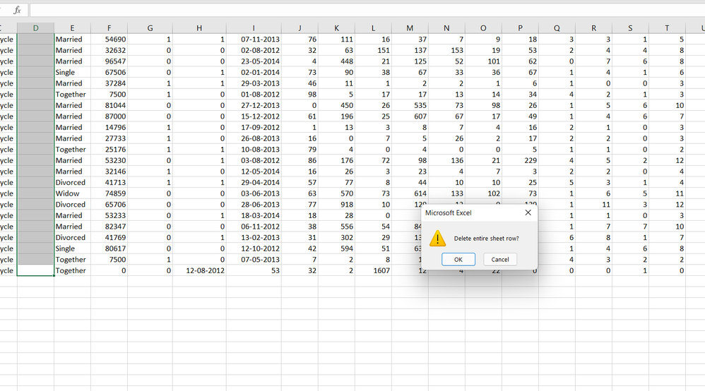
Task: Select column N header
Action: [x=446, y=28]
